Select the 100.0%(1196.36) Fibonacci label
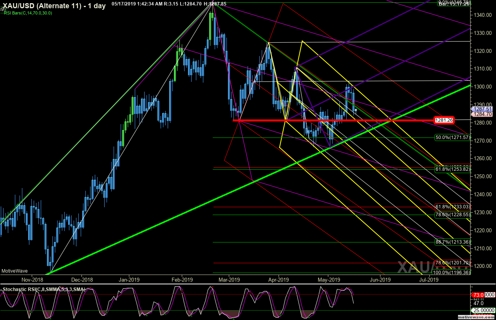This screenshot has width=496, height=320. pos(452,272)
